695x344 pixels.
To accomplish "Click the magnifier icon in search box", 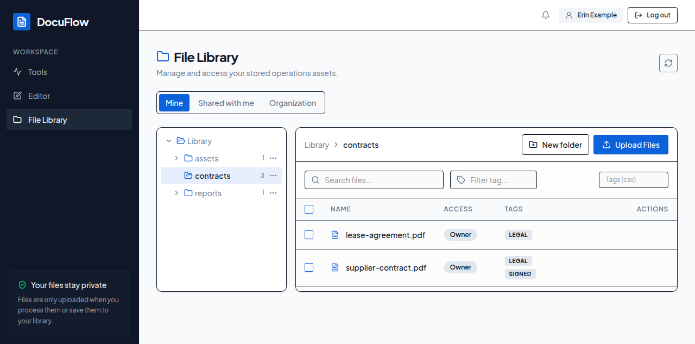I will point(315,180).
